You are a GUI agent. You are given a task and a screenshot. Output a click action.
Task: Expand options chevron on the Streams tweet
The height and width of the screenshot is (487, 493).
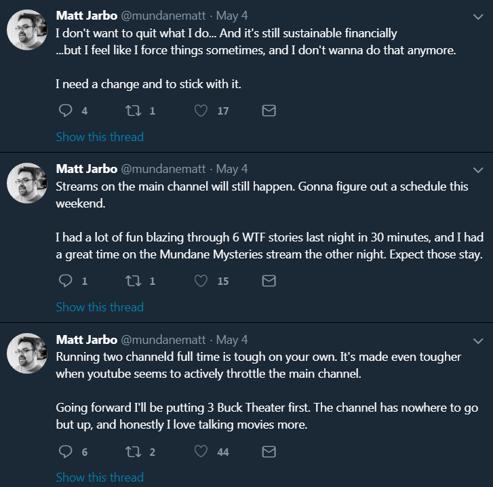[x=478, y=170]
